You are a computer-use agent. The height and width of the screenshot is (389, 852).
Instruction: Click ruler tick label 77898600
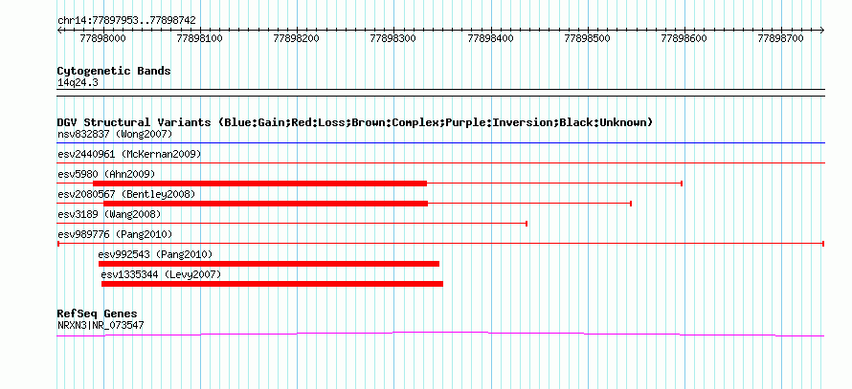[x=684, y=38]
